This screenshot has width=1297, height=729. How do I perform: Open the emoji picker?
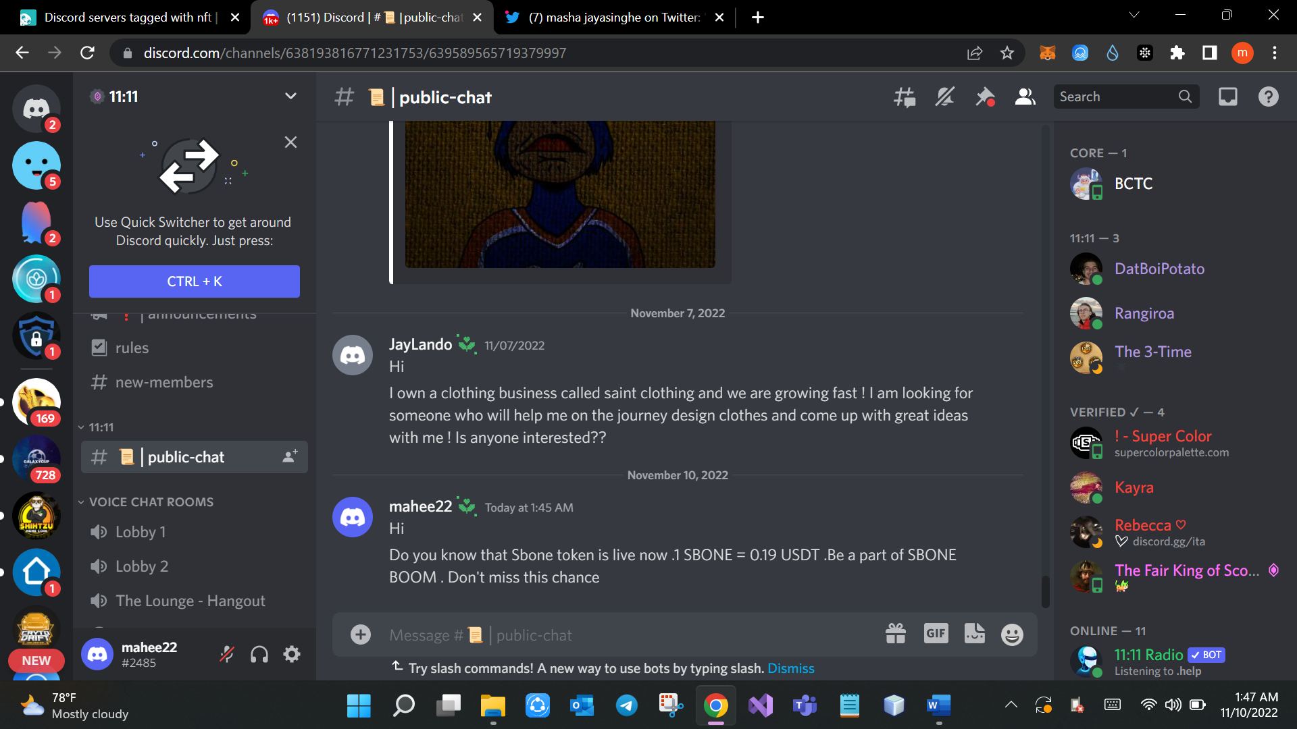1012,634
